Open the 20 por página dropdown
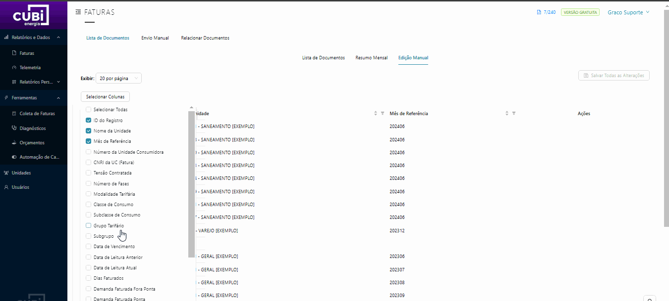The height and width of the screenshot is (301, 669). 118,78
